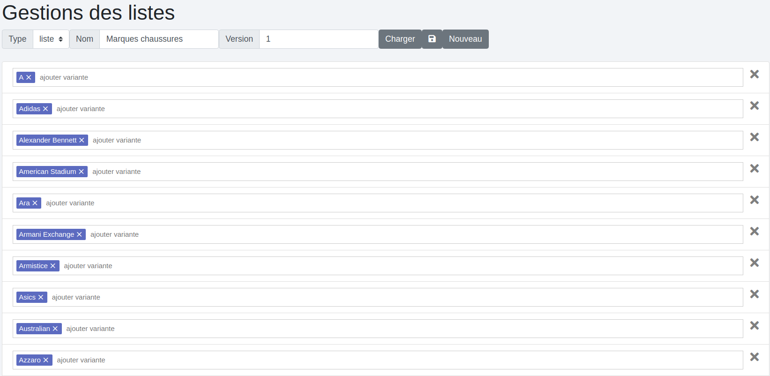
Task: Open the Type liste dropdown
Action: tap(51, 39)
